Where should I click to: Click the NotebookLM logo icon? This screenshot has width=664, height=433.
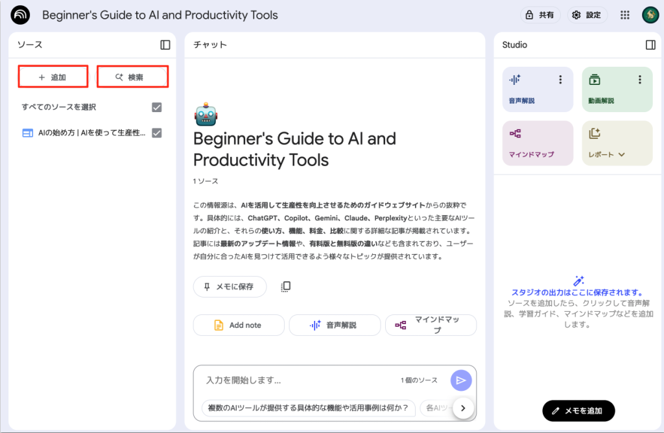pos(20,15)
